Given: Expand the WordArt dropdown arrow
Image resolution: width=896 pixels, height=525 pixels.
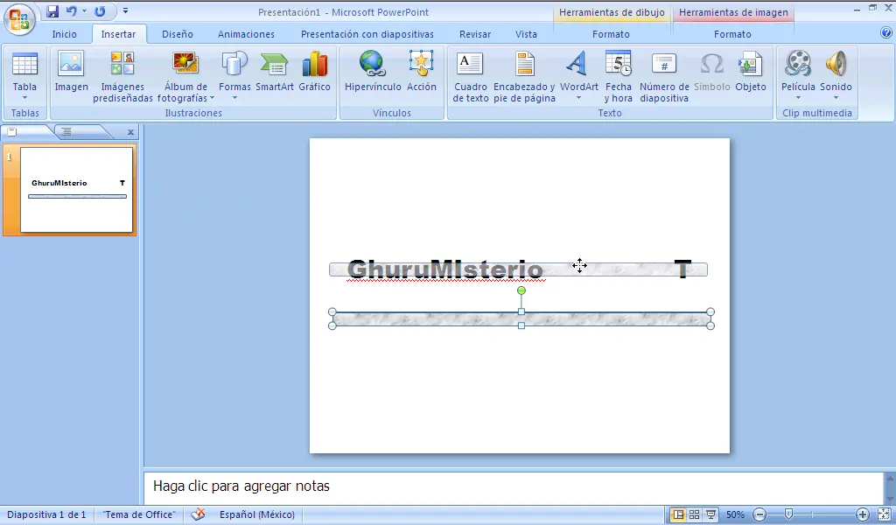Looking at the screenshot, I should [578, 98].
